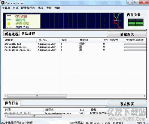
Task: Click the process list horizontal scrollbar thumb
Action: pos(37,96)
